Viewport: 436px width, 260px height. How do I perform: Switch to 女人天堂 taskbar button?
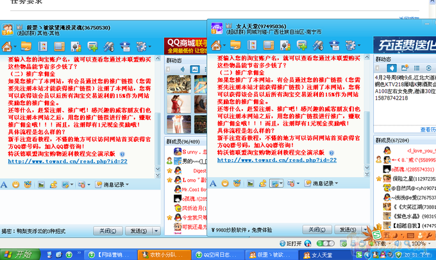pyautogui.click(x=325, y=255)
